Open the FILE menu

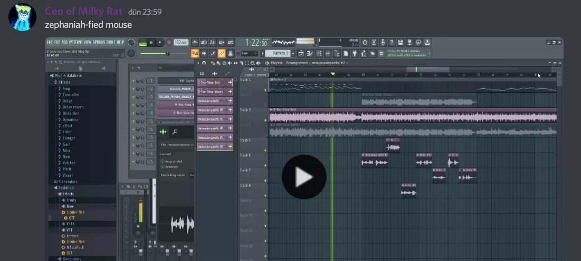tap(50, 42)
